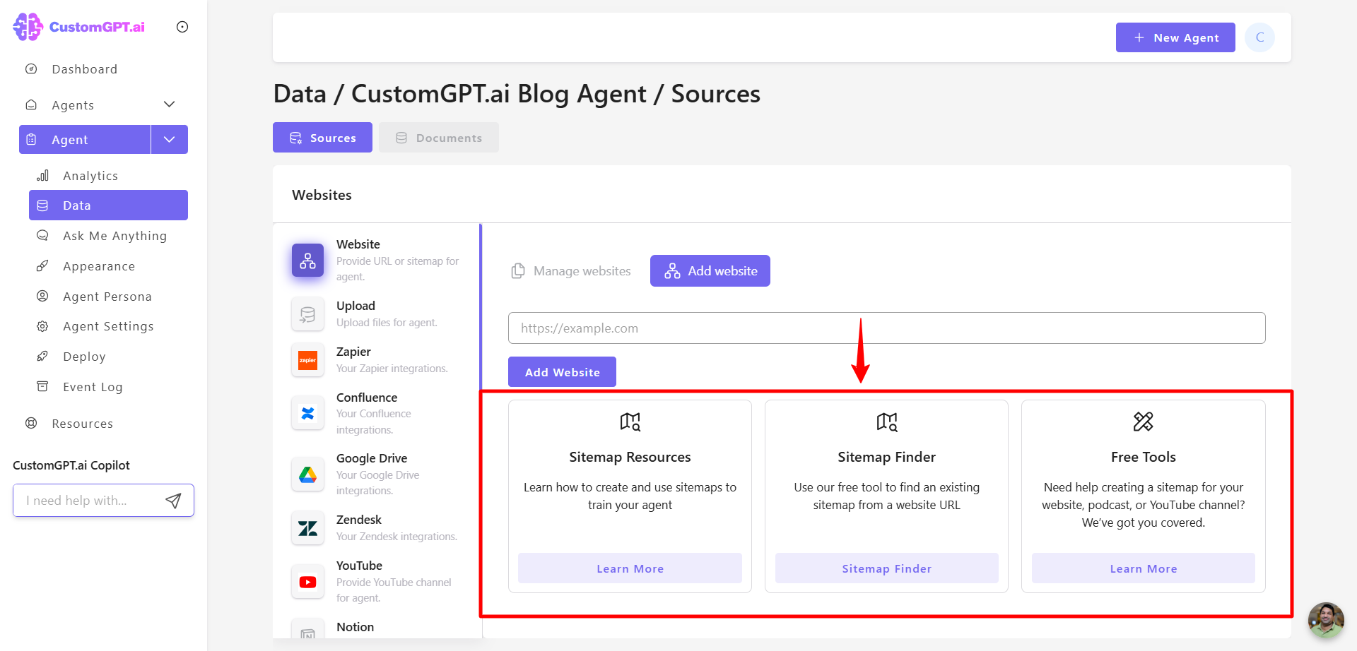Screen dimensions: 1357x651
Task: Open Agent Settings
Action: pyautogui.click(x=108, y=326)
